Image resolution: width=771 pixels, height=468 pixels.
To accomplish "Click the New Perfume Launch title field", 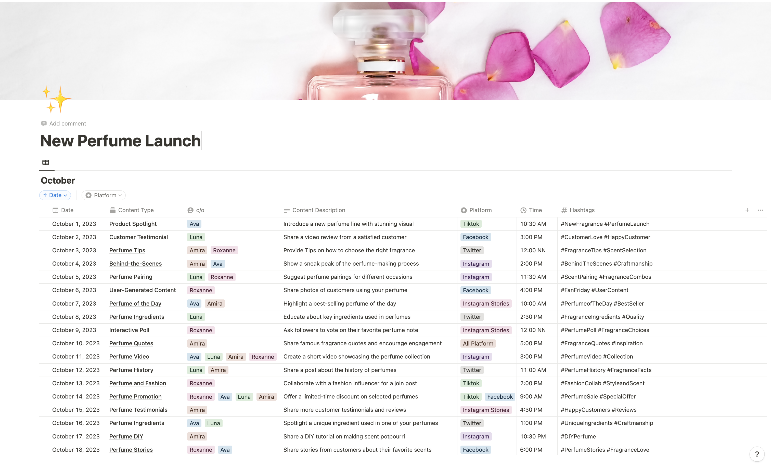I will pyautogui.click(x=120, y=141).
